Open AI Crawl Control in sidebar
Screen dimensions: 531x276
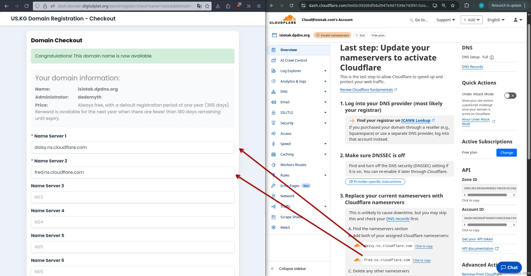click(293, 61)
